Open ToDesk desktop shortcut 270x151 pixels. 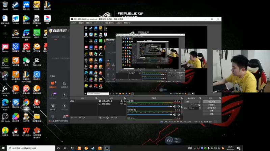click(16, 20)
